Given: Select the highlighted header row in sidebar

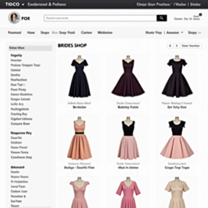Looking at the screenshot, I should [30, 48].
